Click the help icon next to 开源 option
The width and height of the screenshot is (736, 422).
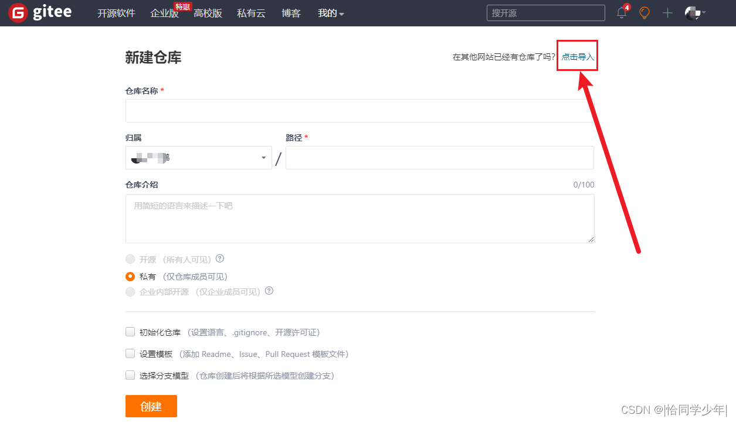click(x=220, y=258)
